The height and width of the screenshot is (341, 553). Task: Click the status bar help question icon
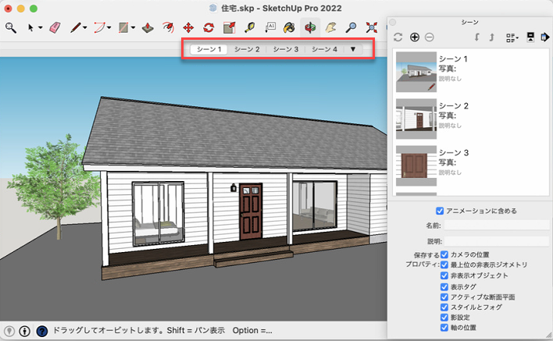point(41,331)
